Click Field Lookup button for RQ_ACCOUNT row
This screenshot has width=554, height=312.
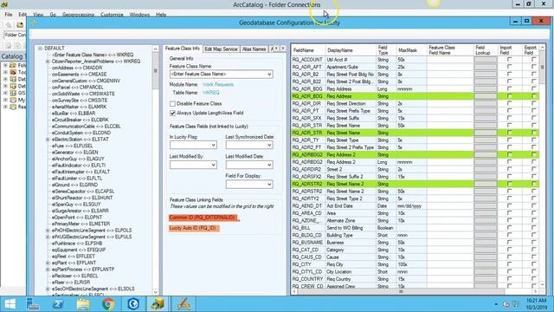click(x=485, y=60)
